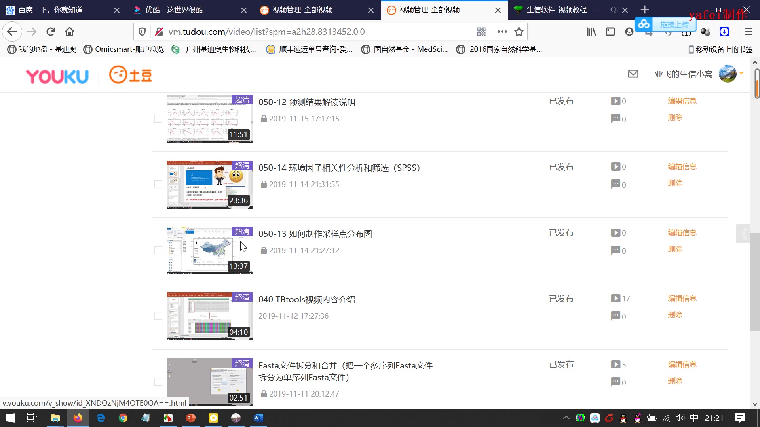Switch to the 优酷 - 这世界很酷 tab
Image resolution: width=760 pixels, height=427 pixels.
[x=174, y=10]
